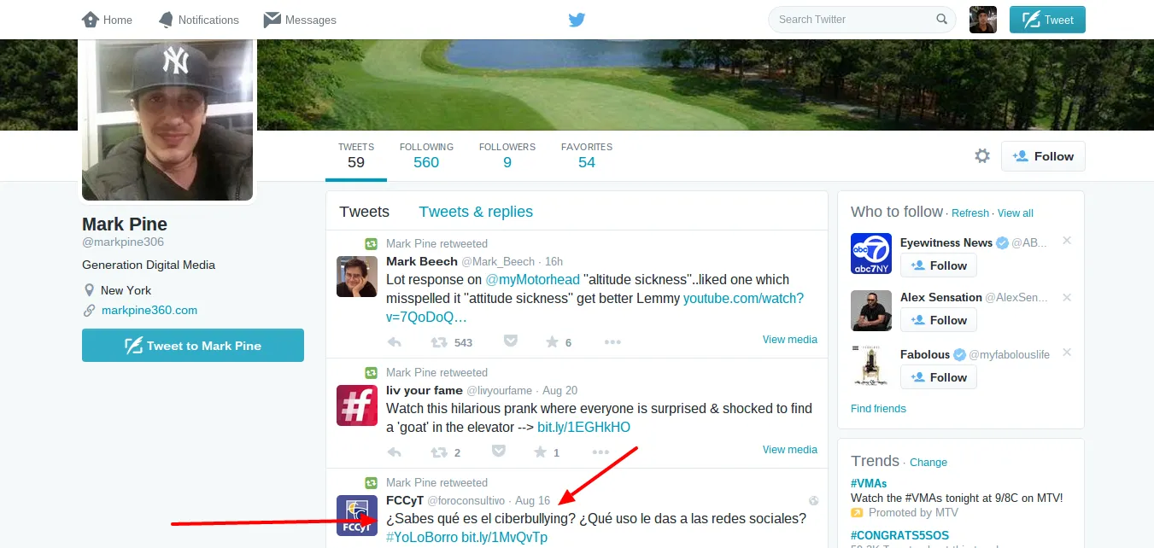Open more options on liv your fame tweet
Viewport: 1154px width, 548px height.
(600, 452)
